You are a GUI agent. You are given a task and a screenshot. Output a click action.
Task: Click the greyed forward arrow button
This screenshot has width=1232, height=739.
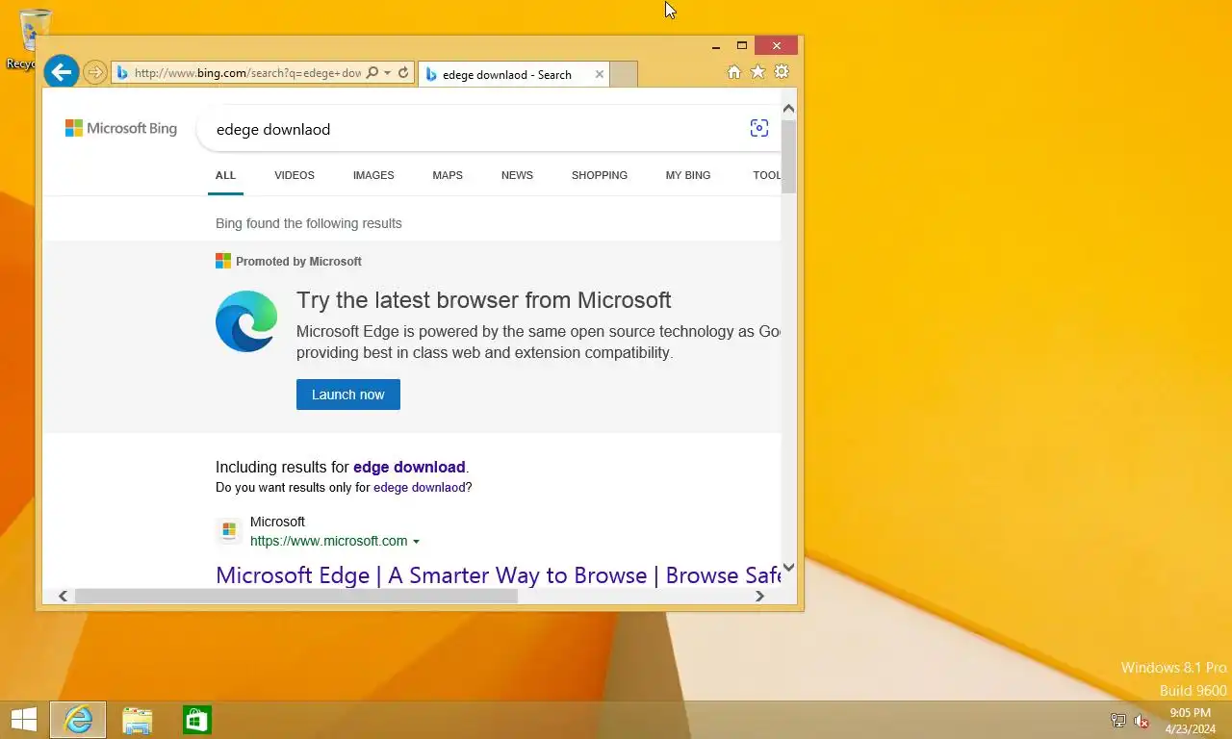tap(94, 72)
